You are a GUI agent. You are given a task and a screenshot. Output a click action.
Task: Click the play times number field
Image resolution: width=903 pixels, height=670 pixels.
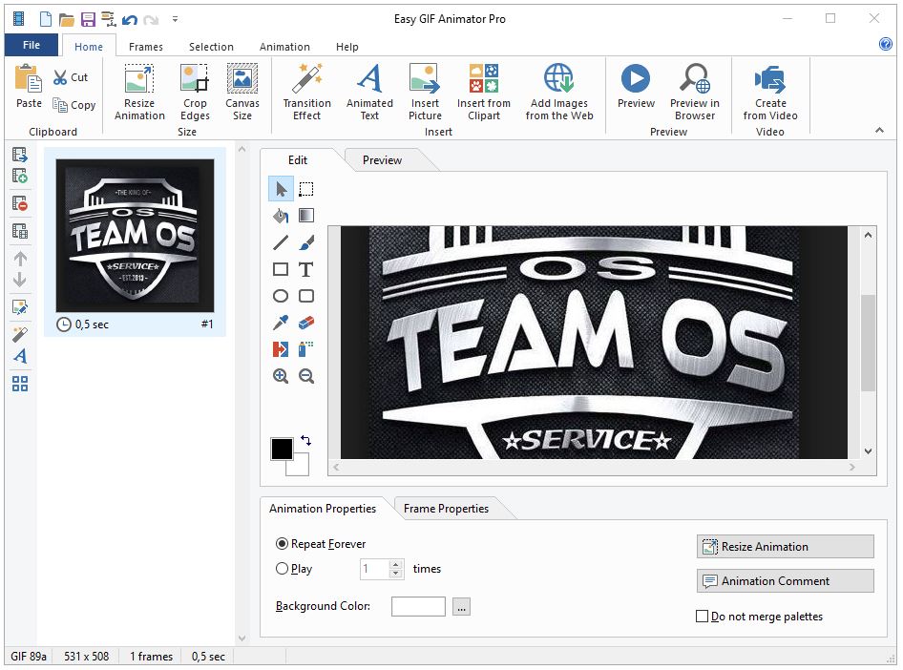374,569
